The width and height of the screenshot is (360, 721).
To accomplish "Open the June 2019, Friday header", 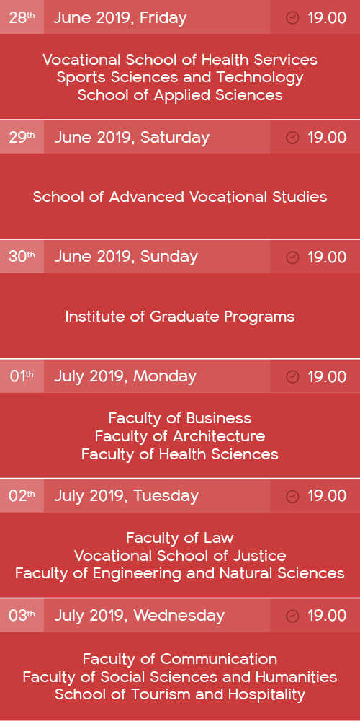I will pos(120,19).
